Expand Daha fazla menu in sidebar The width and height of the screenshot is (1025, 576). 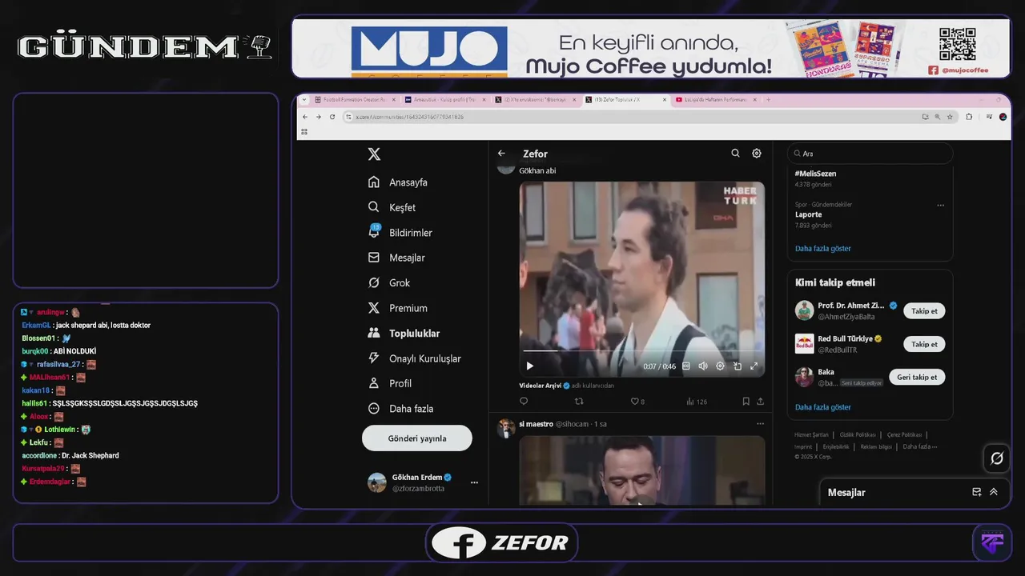point(400,409)
